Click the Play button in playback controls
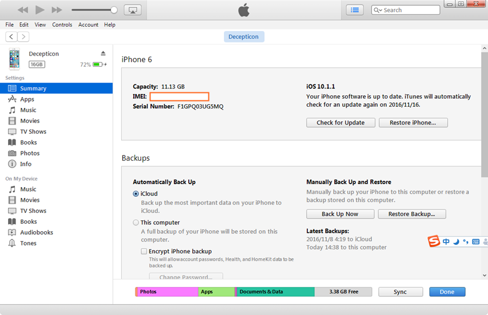This screenshot has height=315, width=488. click(40, 10)
